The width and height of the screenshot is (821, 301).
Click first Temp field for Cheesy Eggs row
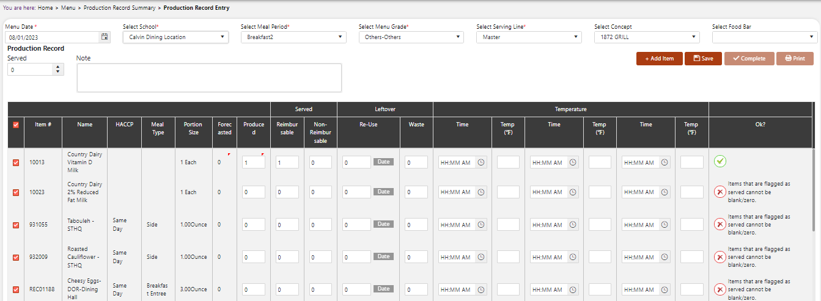click(x=508, y=289)
